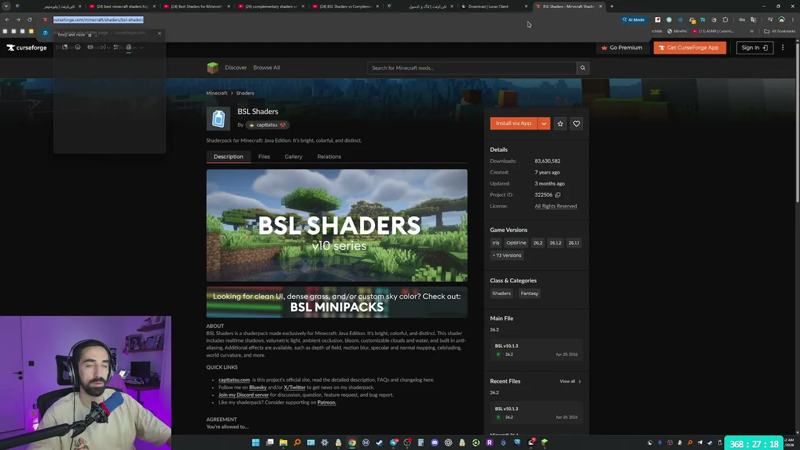Expand the + 73 Versions list

click(507, 255)
